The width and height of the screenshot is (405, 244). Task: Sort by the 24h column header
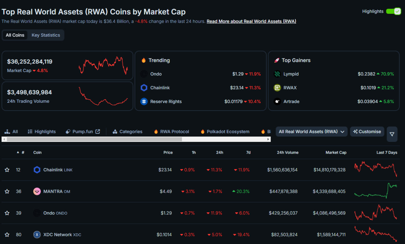(x=220, y=152)
